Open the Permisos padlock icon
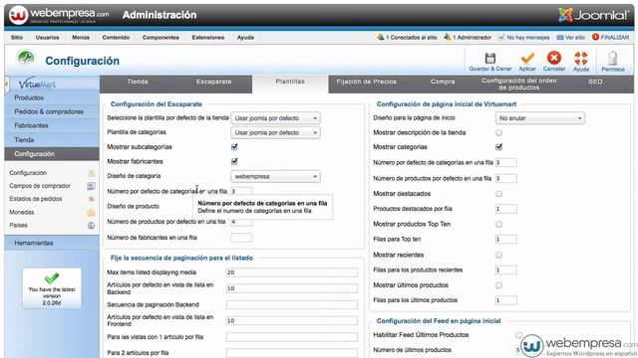 613,58
